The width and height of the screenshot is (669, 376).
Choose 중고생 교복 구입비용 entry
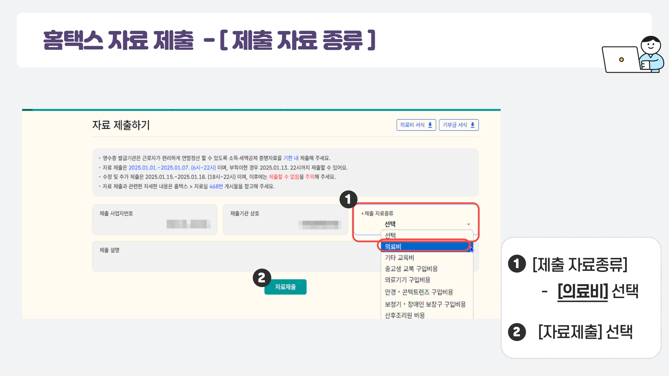[x=411, y=269]
